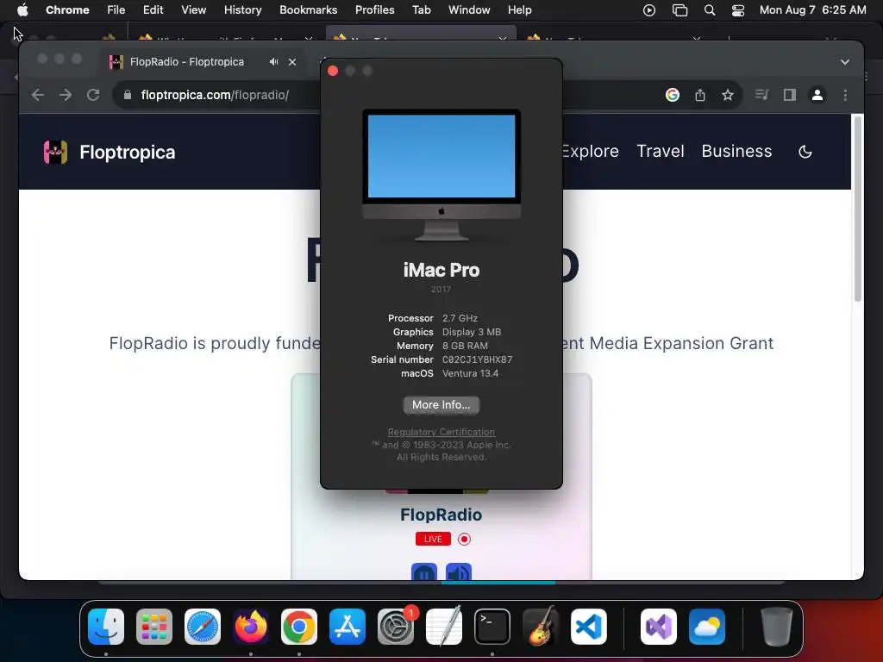The width and height of the screenshot is (883, 662).
Task: Toggle dark mode moon icon on Floptropica
Action: click(805, 152)
